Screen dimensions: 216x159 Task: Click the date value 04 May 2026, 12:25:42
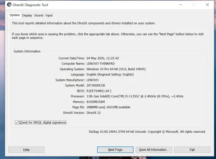coord(103,58)
